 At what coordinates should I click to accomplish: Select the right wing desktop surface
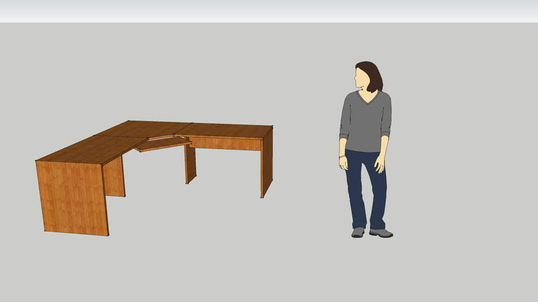coord(228,130)
